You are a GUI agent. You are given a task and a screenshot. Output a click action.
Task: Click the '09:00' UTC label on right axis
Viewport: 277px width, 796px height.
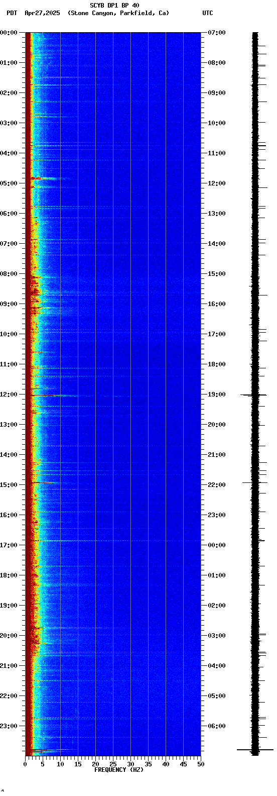pos(217,93)
